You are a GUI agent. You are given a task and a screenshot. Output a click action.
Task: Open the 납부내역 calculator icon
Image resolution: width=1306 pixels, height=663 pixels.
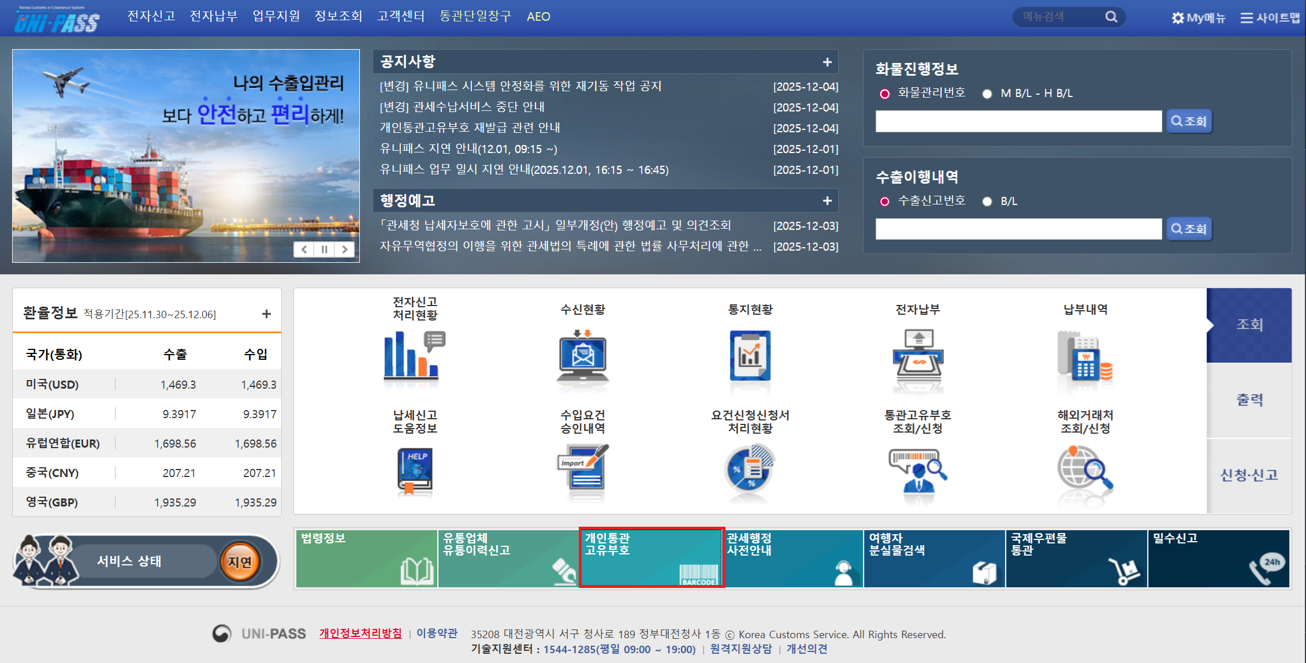(x=1085, y=356)
